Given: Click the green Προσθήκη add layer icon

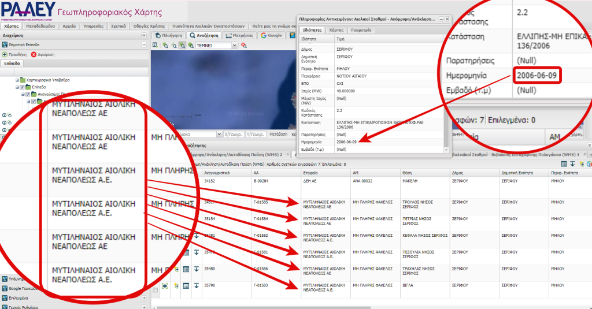Looking at the screenshot, I should click(5, 54).
